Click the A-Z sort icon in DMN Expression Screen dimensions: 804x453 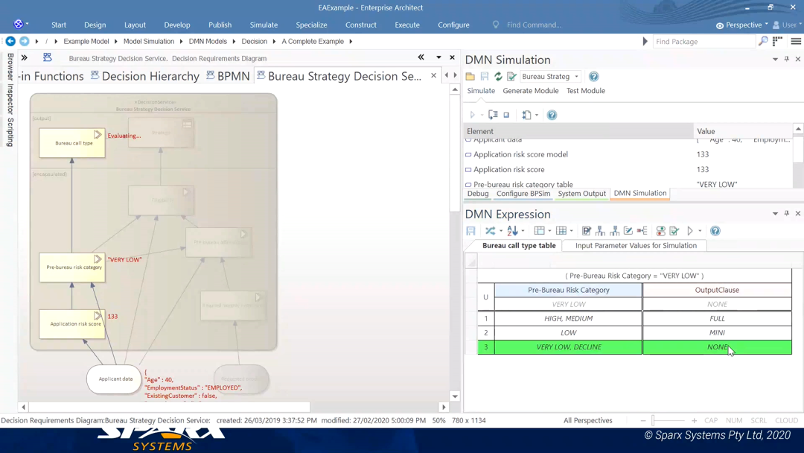(511, 231)
